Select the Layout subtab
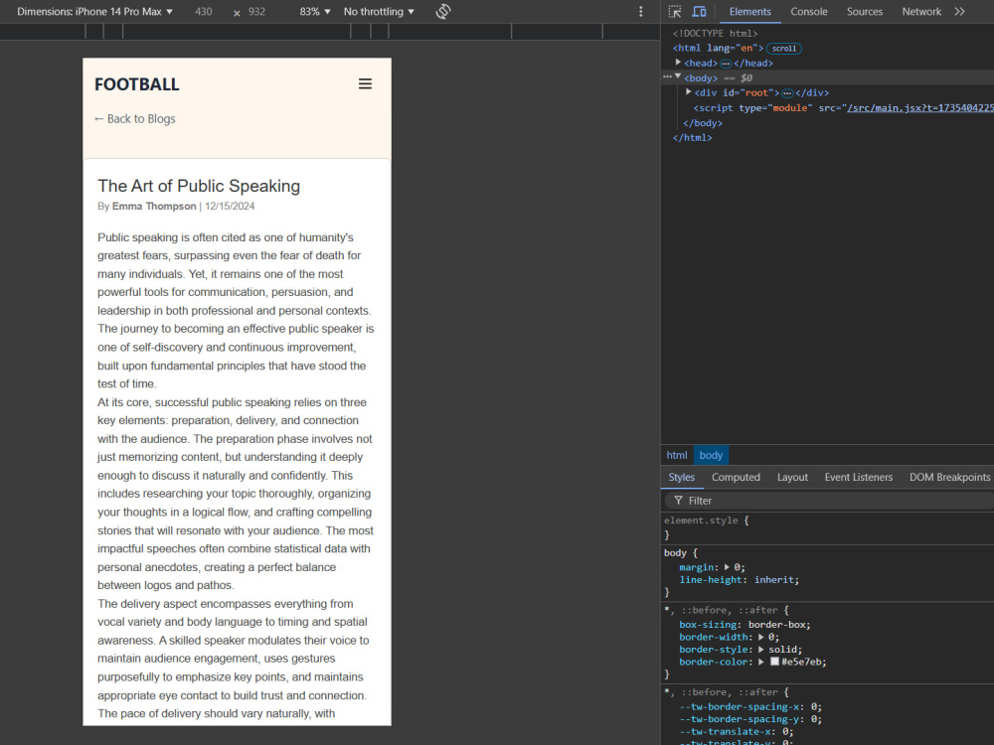 pos(792,477)
